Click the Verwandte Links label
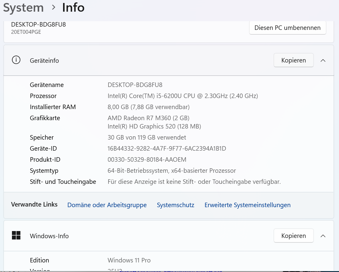 coord(34,204)
